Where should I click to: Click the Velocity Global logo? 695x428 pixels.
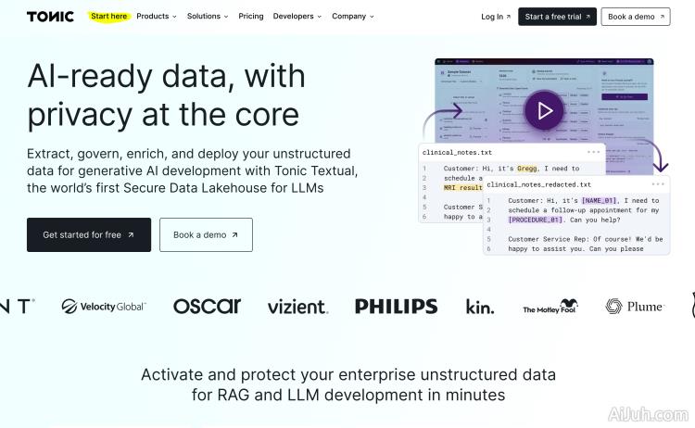pos(104,307)
